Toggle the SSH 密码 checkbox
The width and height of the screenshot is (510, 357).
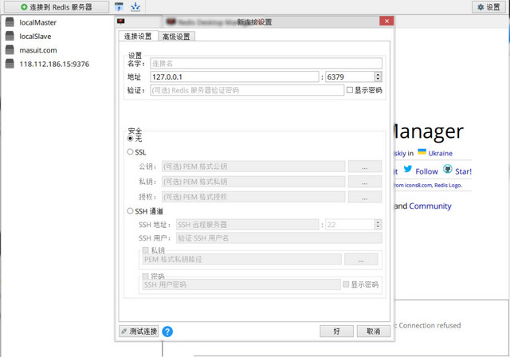coord(146,276)
